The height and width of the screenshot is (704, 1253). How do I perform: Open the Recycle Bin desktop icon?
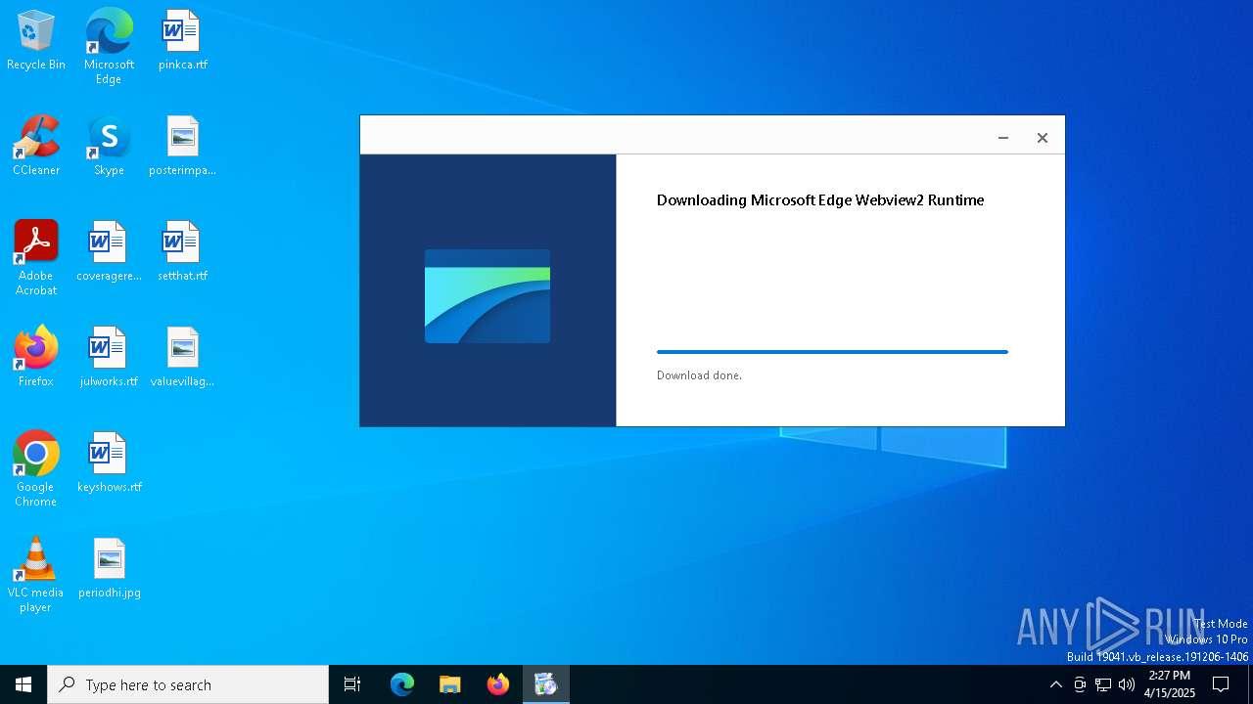coord(36,41)
